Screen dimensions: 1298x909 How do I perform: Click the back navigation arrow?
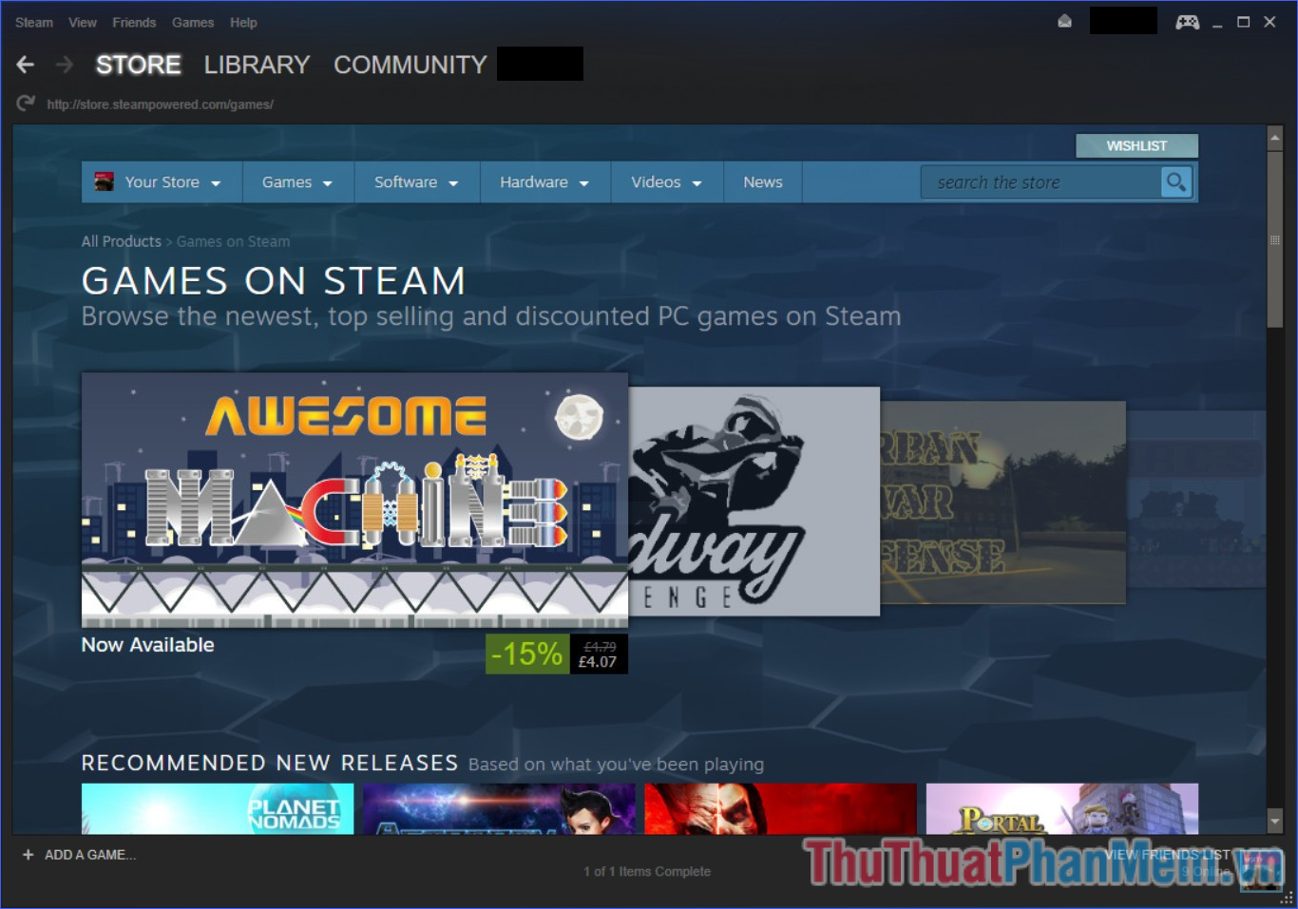[26, 65]
